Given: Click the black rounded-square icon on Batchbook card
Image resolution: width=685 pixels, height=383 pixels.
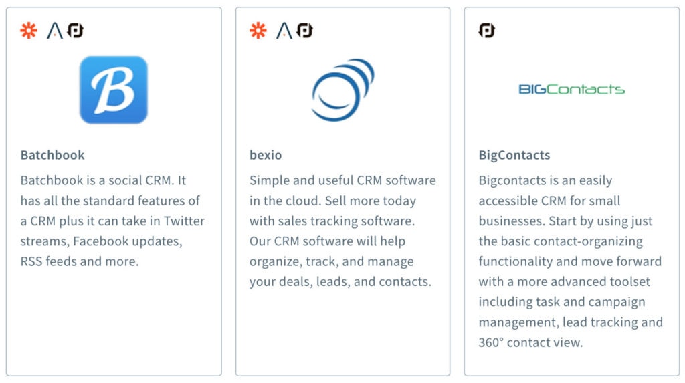Looking at the screenshot, I should (x=75, y=31).
